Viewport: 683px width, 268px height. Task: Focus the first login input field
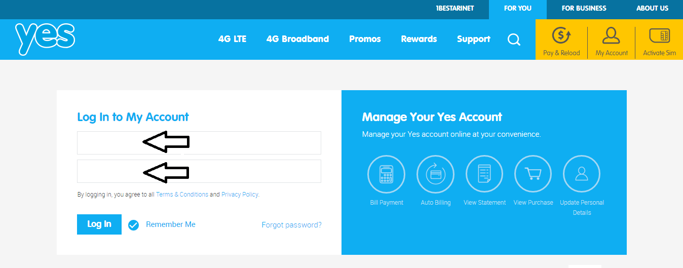199,143
